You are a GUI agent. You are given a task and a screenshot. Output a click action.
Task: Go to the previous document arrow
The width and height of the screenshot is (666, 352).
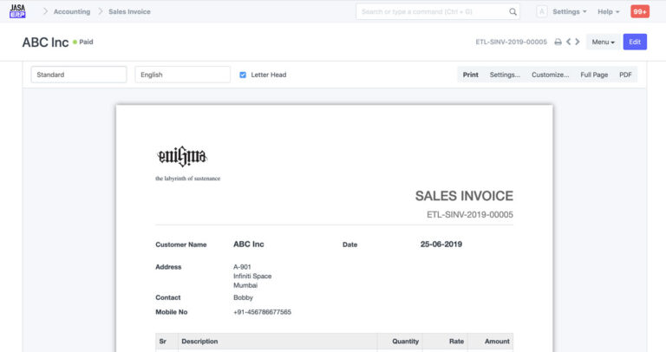[568, 42]
